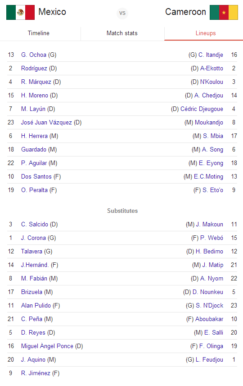Click the VS circle badge

pyautogui.click(x=122, y=13)
